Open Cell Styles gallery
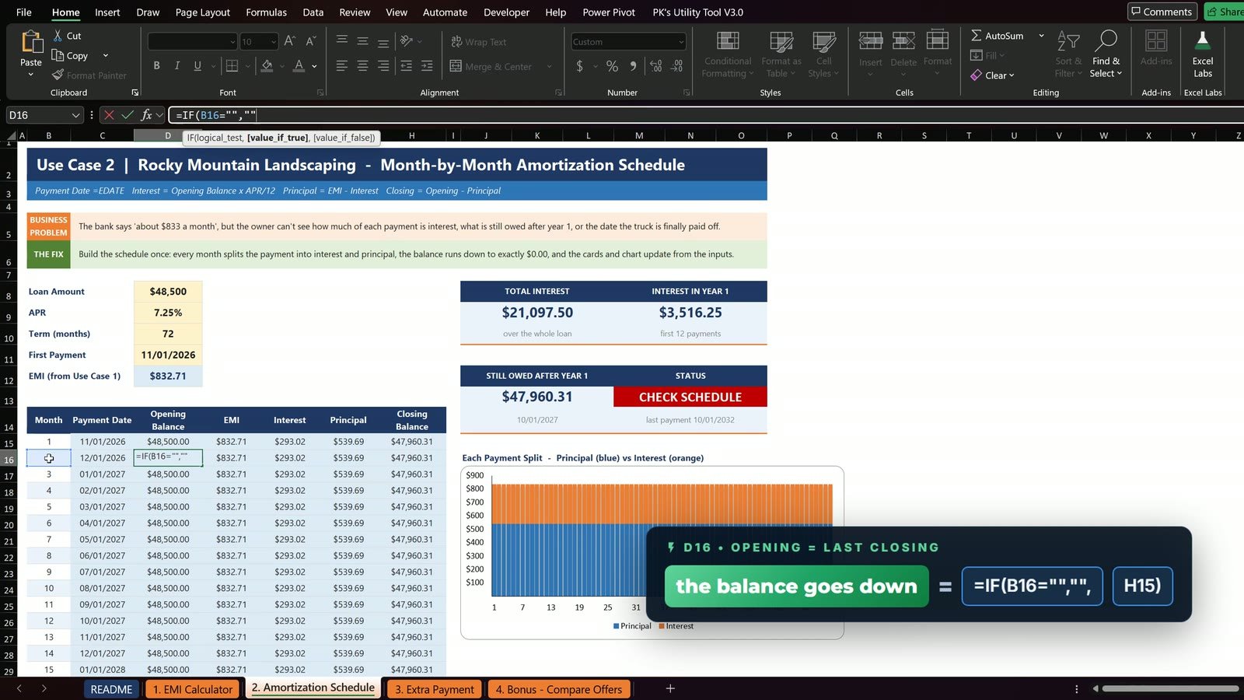Screen dimensions: 1244x700 click(823, 54)
